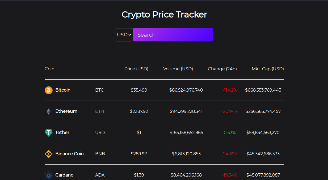This screenshot has height=180, width=328.
Task: Click the Cardano logo icon
Action: pyautogui.click(x=48, y=175)
